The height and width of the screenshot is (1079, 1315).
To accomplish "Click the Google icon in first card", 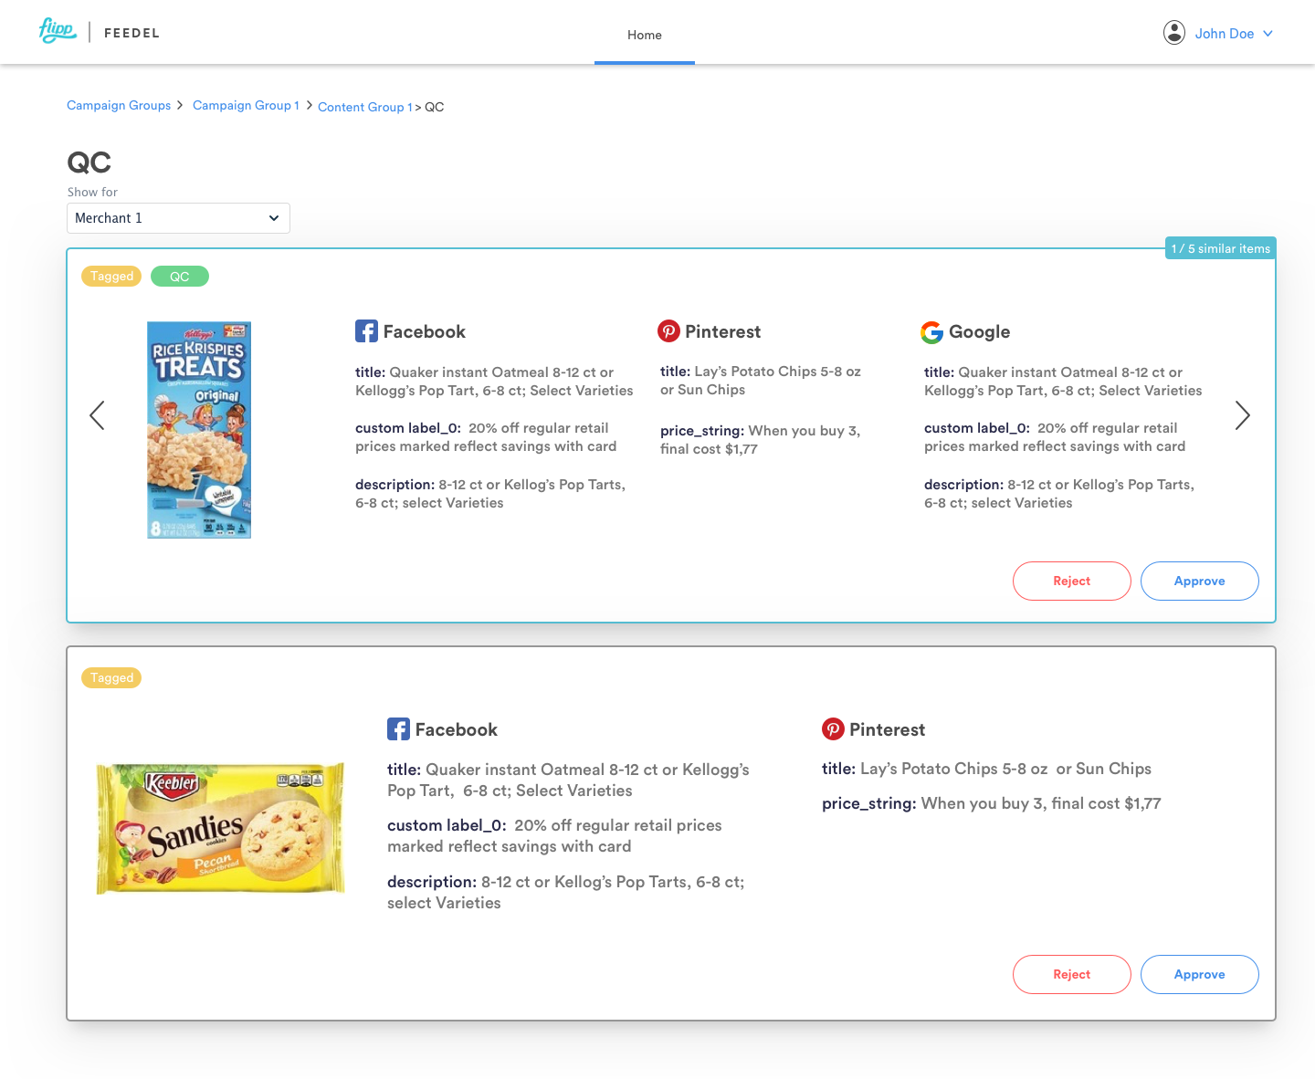I will point(931,332).
